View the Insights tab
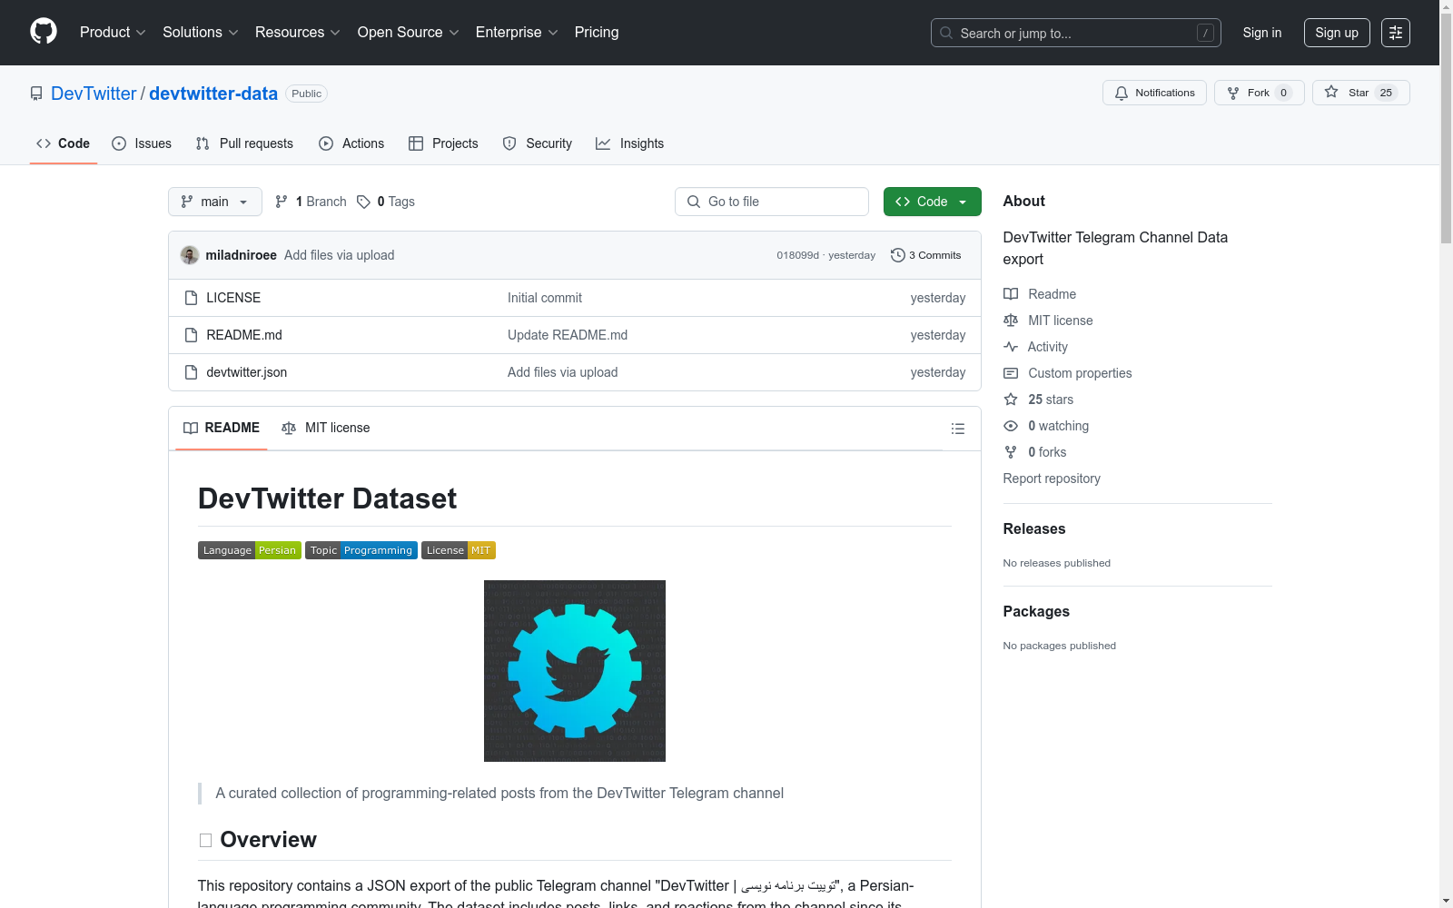The width and height of the screenshot is (1453, 908). 630,143
